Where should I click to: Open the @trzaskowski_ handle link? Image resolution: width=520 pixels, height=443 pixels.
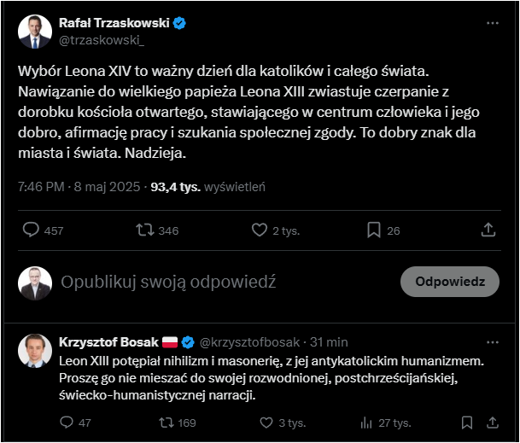[102, 40]
